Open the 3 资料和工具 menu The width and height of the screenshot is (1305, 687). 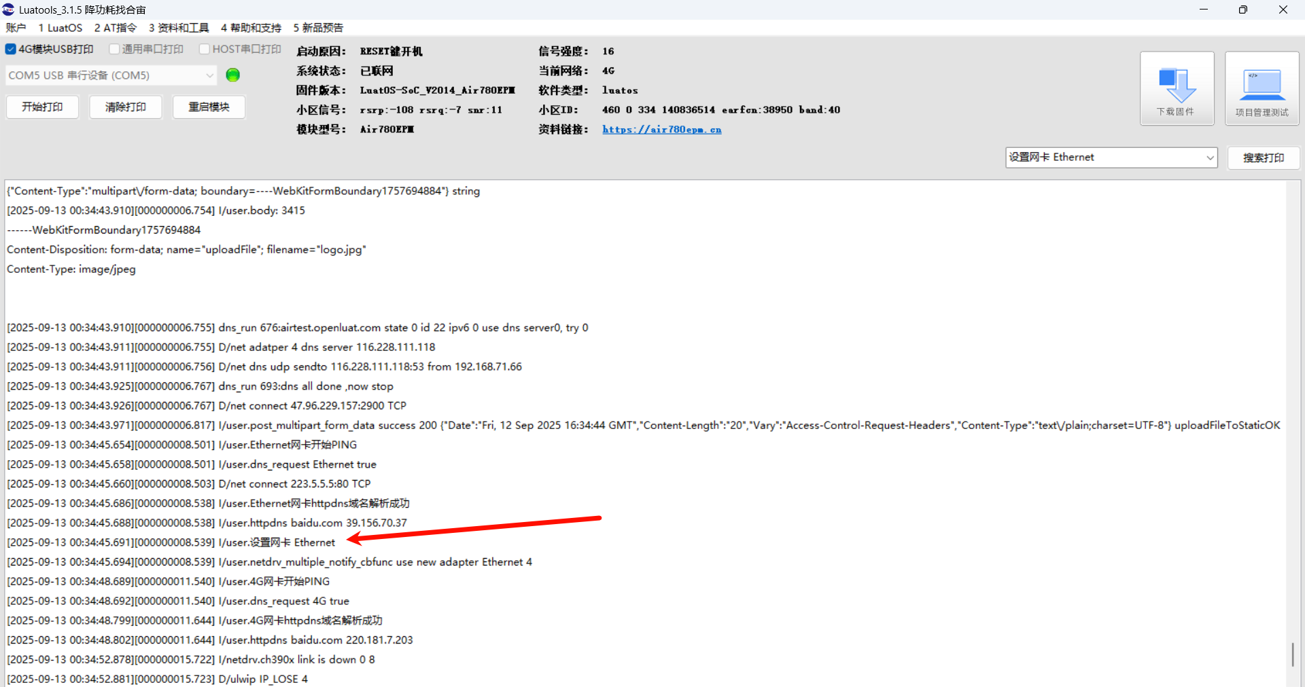(x=179, y=28)
